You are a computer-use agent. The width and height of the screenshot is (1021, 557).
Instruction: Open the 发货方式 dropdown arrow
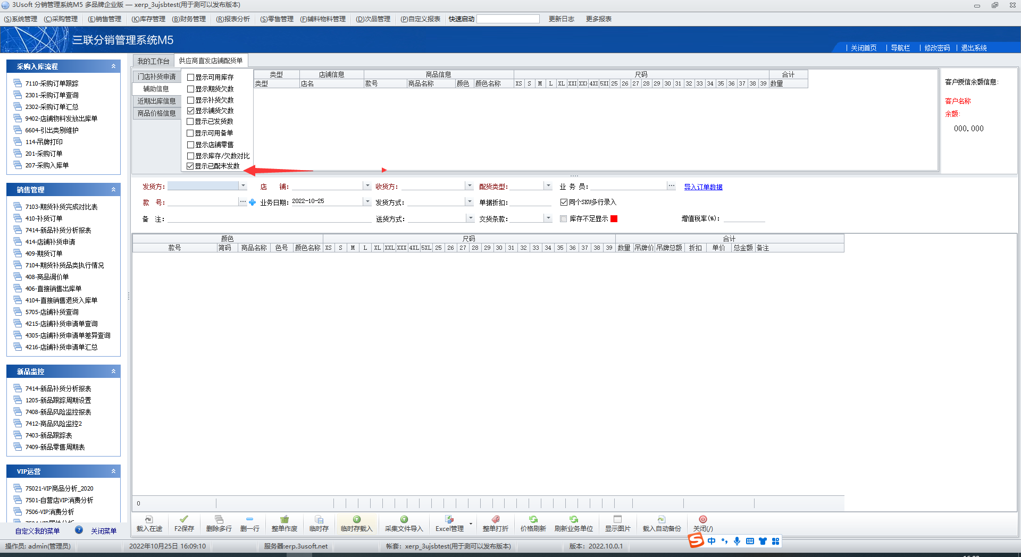pos(470,202)
